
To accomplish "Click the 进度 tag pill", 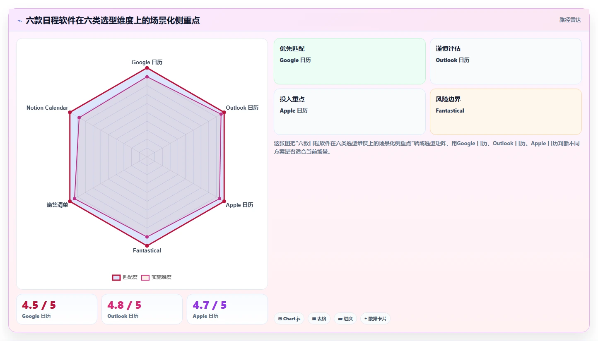I will 345,319.
